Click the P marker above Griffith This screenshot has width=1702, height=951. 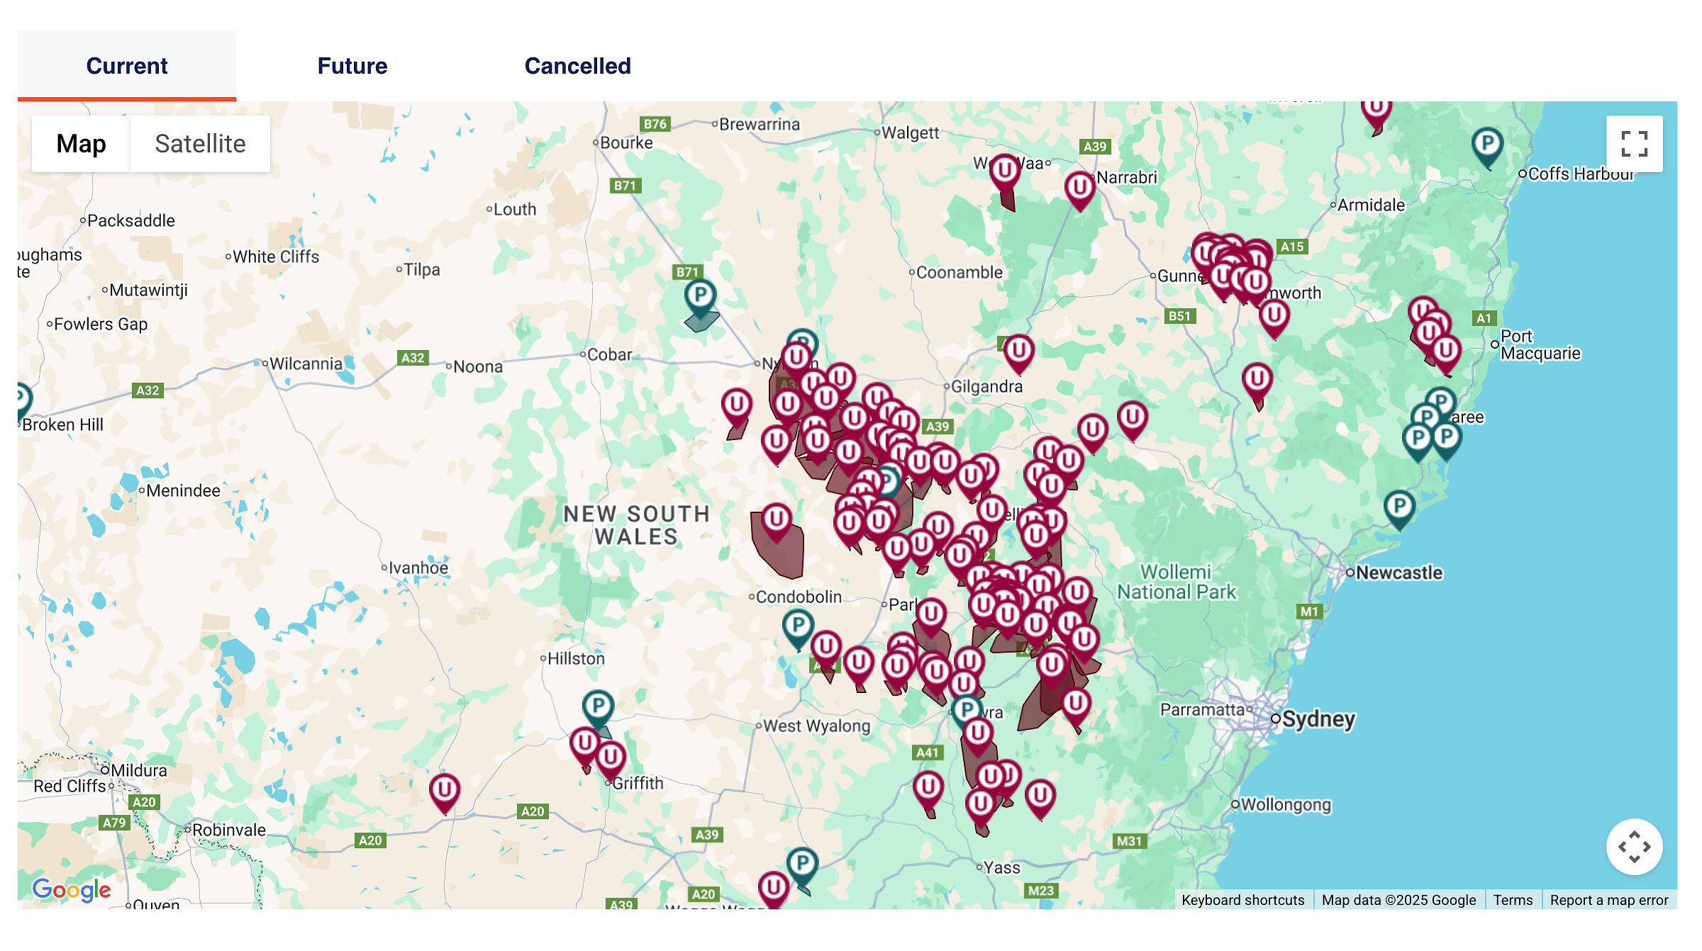point(597,707)
